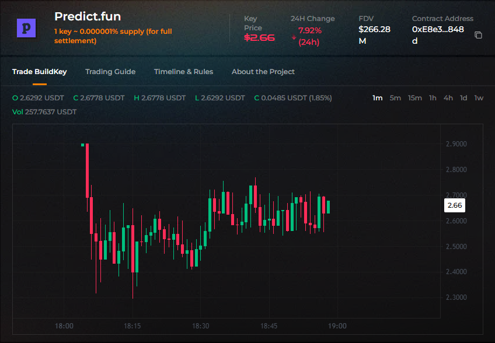The width and height of the screenshot is (495, 343).
Task: Click the 18:00 time axis label
Action: pyautogui.click(x=64, y=325)
